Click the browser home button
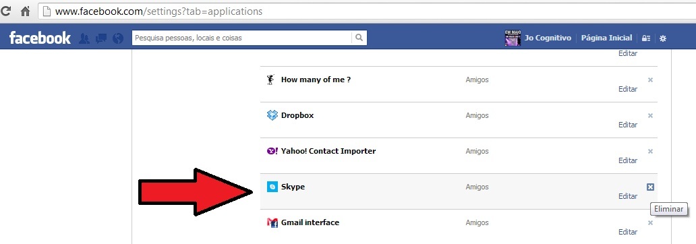696x244 pixels. pos(26,11)
